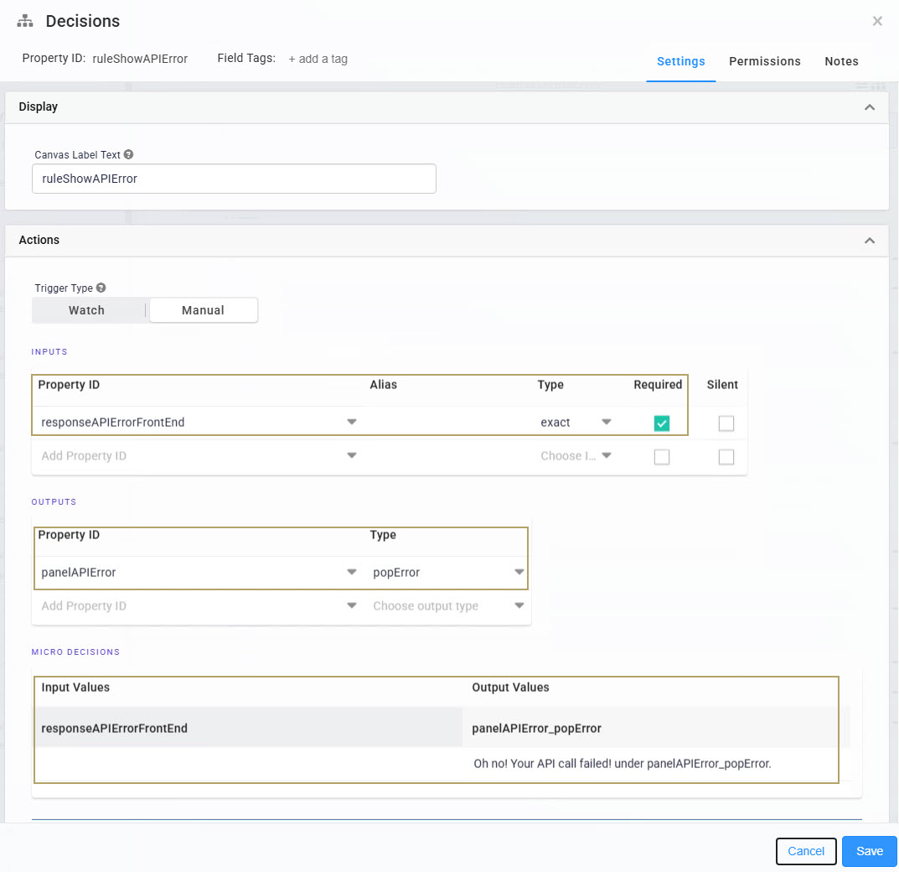The width and height of the screenshot is (899, 872).
Task: Collapse the Display section
Action: [870, 106]
